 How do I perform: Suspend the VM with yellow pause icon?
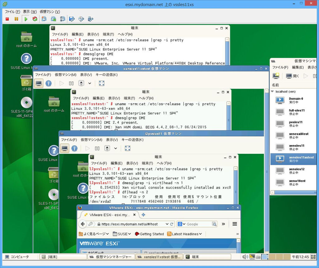16,19
